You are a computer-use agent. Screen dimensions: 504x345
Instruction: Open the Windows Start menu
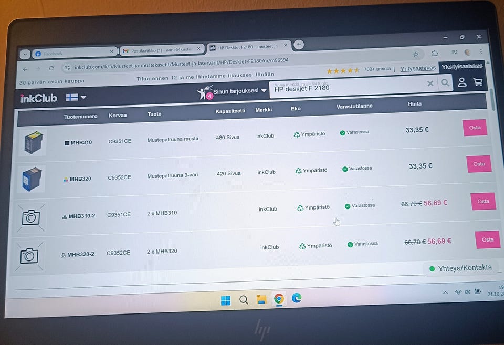(226, 301)
